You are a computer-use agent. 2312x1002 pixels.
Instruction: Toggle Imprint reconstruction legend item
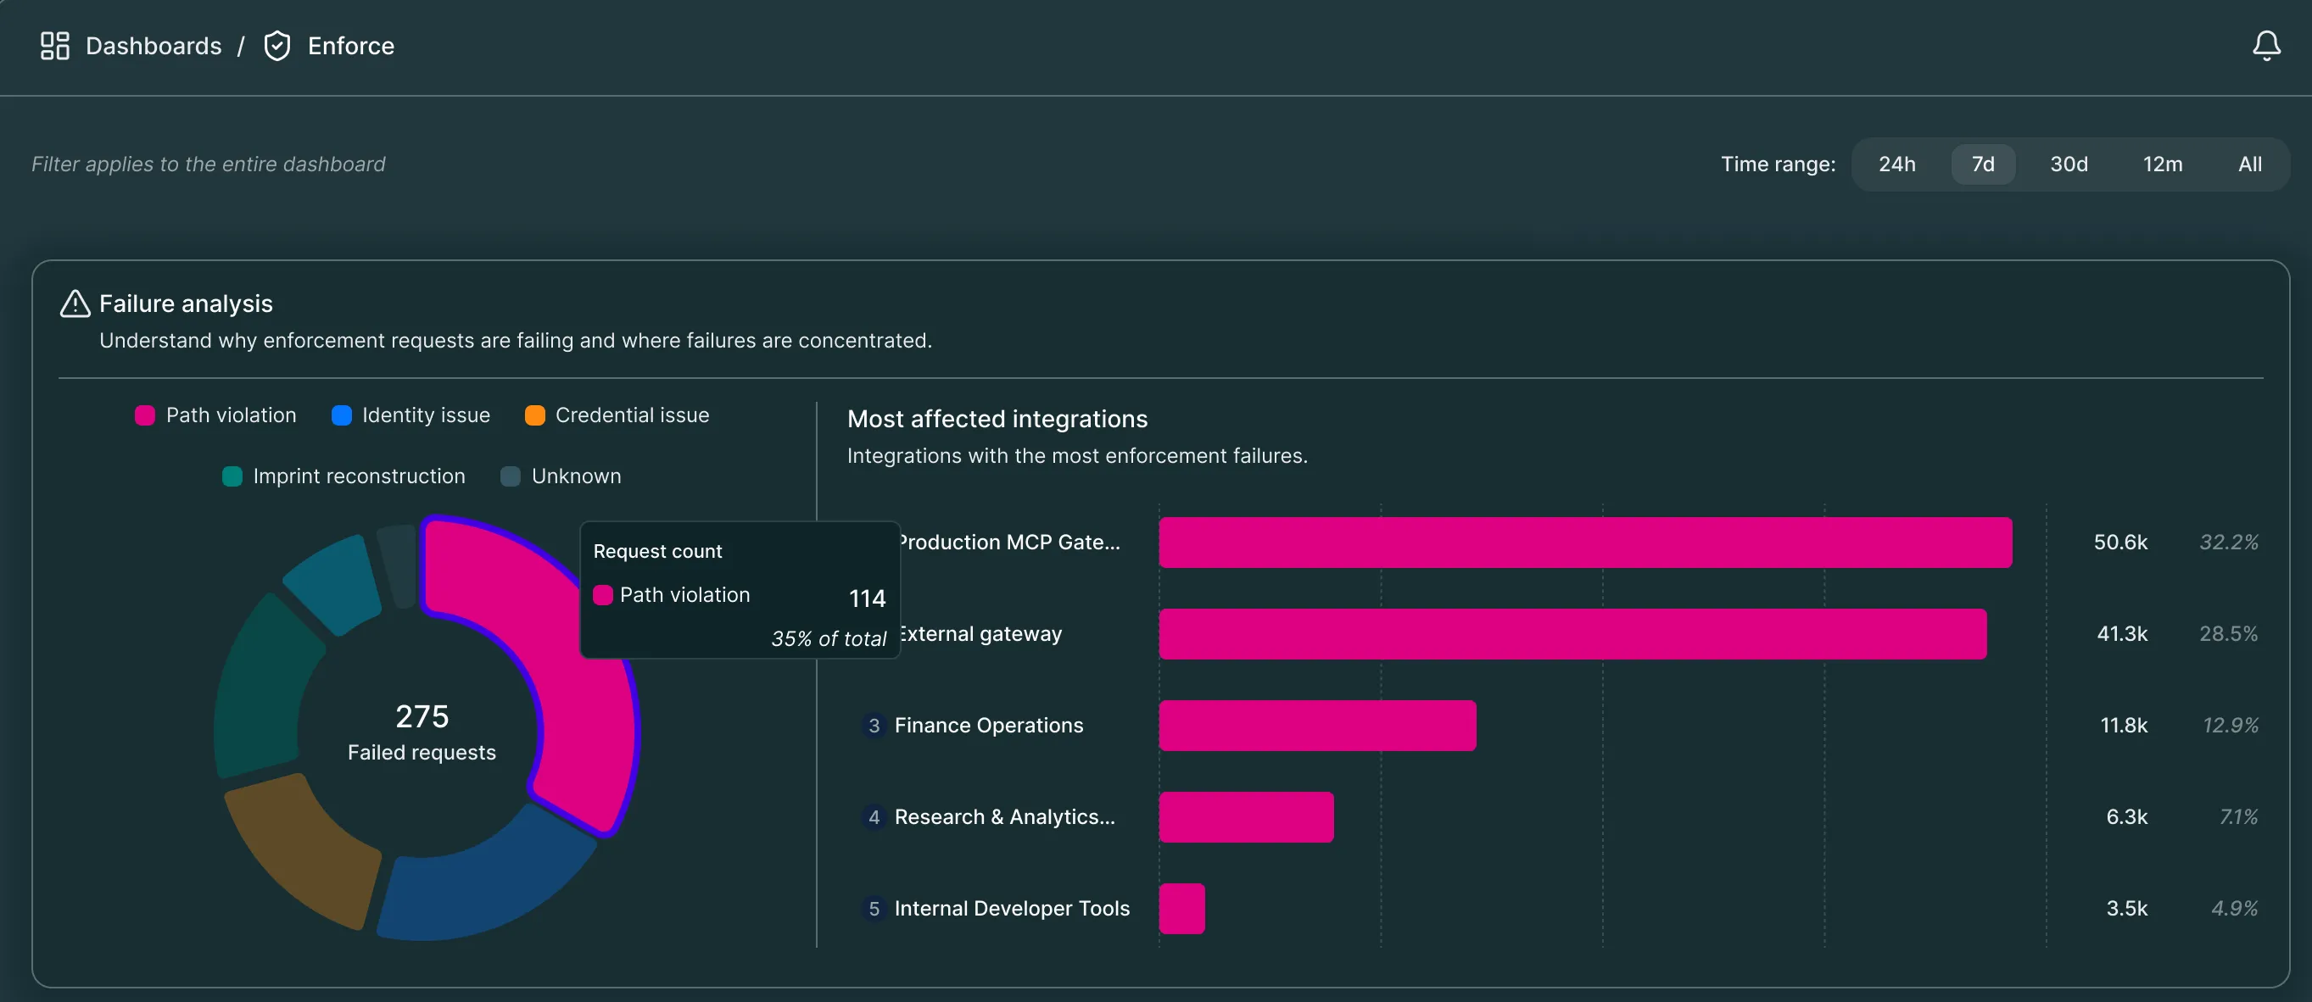343,476
